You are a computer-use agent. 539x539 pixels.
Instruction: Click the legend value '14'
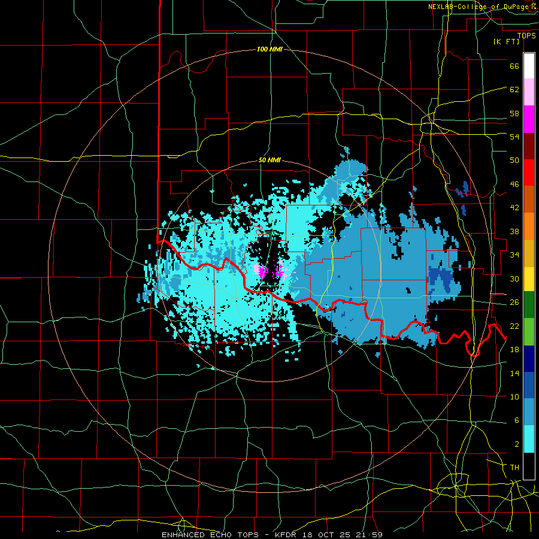(x=514, y=373)
